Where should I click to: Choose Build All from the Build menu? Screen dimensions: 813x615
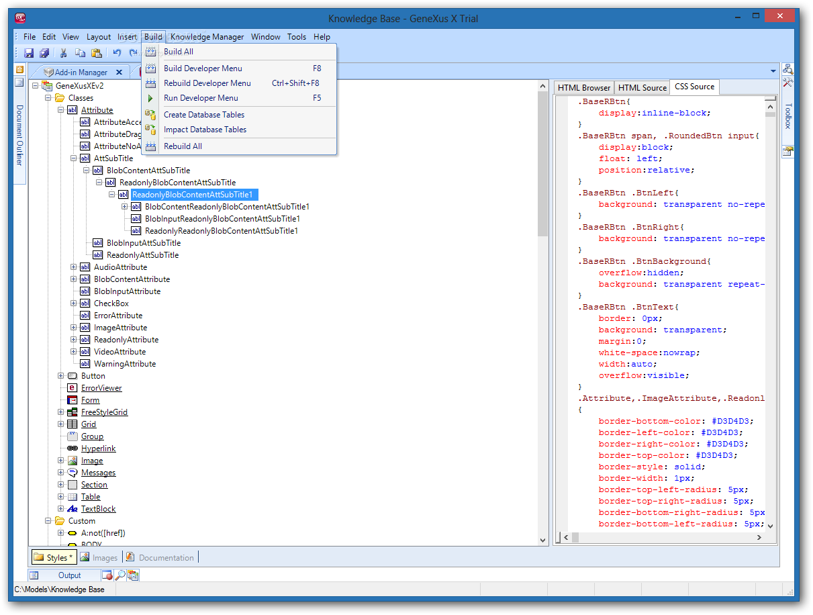click(239, 52)
